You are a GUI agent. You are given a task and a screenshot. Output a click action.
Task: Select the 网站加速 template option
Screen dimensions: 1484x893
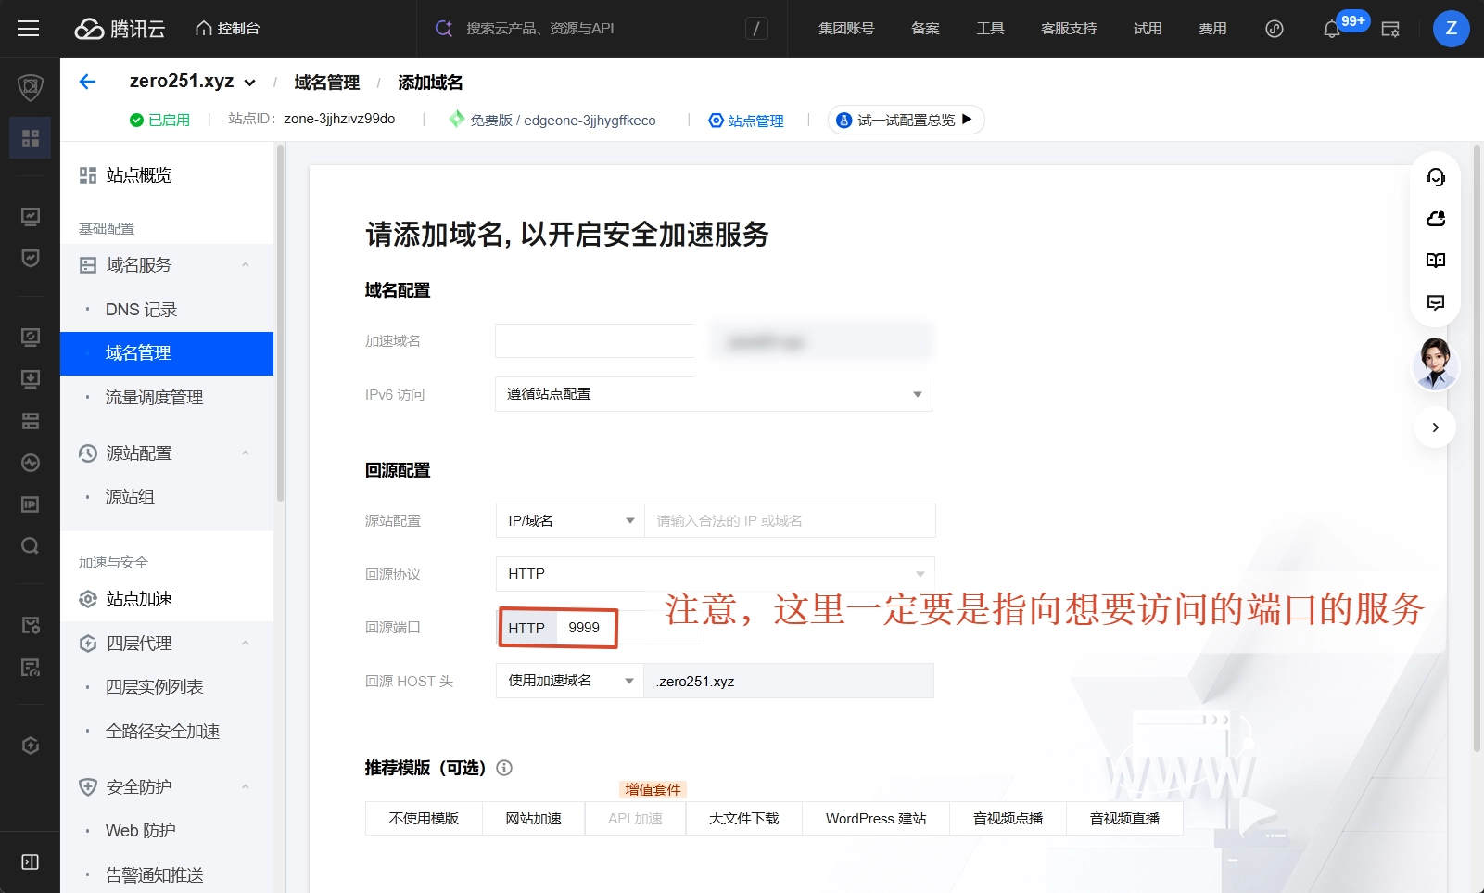pyautogui.click(x=533, y=819)
